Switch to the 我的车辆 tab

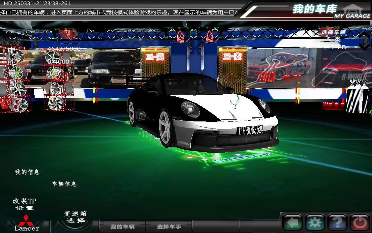click(x=122, y=227)
